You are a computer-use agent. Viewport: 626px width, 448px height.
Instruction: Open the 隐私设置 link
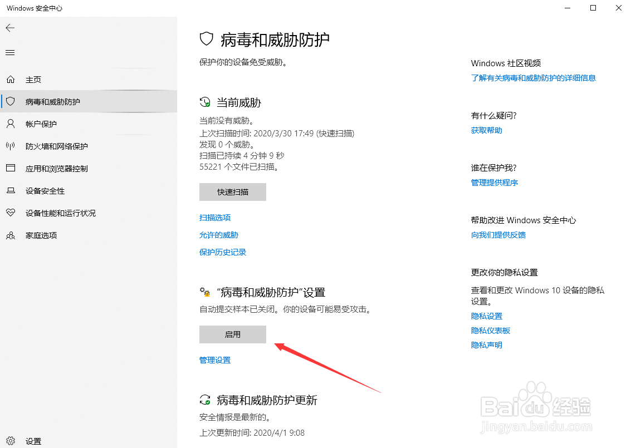click(x=487, y=316)
